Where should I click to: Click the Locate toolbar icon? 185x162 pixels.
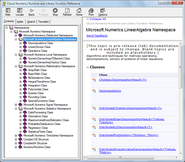[20, 10]
